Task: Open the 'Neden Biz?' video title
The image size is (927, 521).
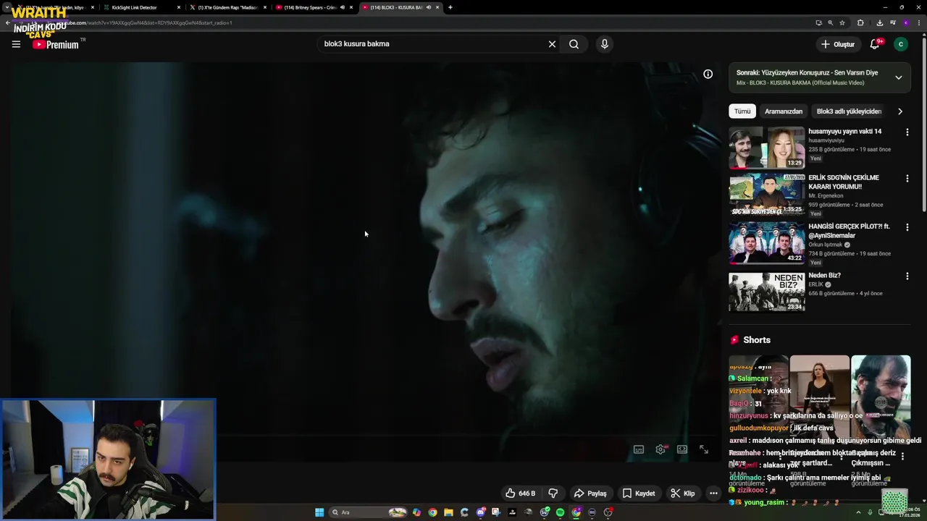Action: 825,276
